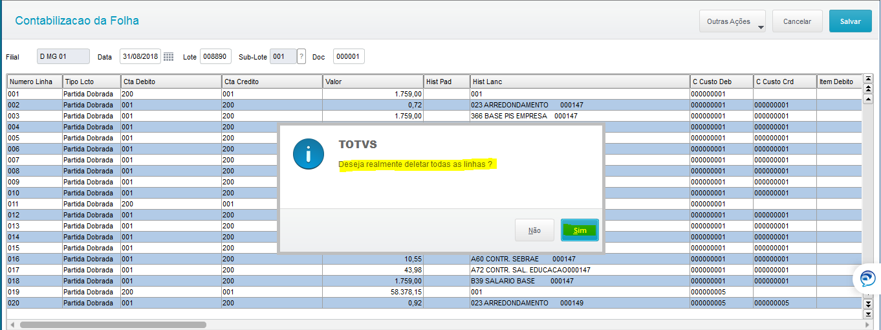
Task: Click the Filial input field
Action: (63, 56)
